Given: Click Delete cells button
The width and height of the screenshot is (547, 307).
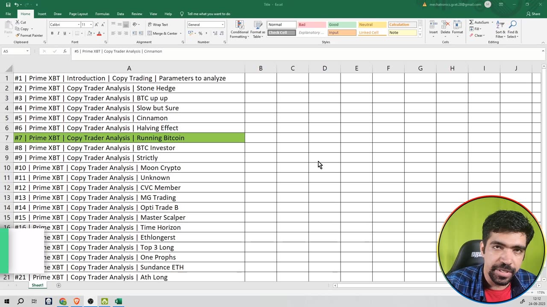Looking at the screenshot, I should (445, 28).
